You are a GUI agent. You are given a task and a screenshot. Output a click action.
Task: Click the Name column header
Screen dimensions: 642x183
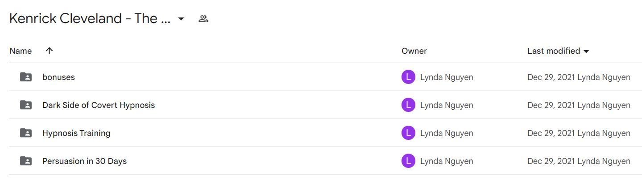pyautogui.click(x=21, y=51)
